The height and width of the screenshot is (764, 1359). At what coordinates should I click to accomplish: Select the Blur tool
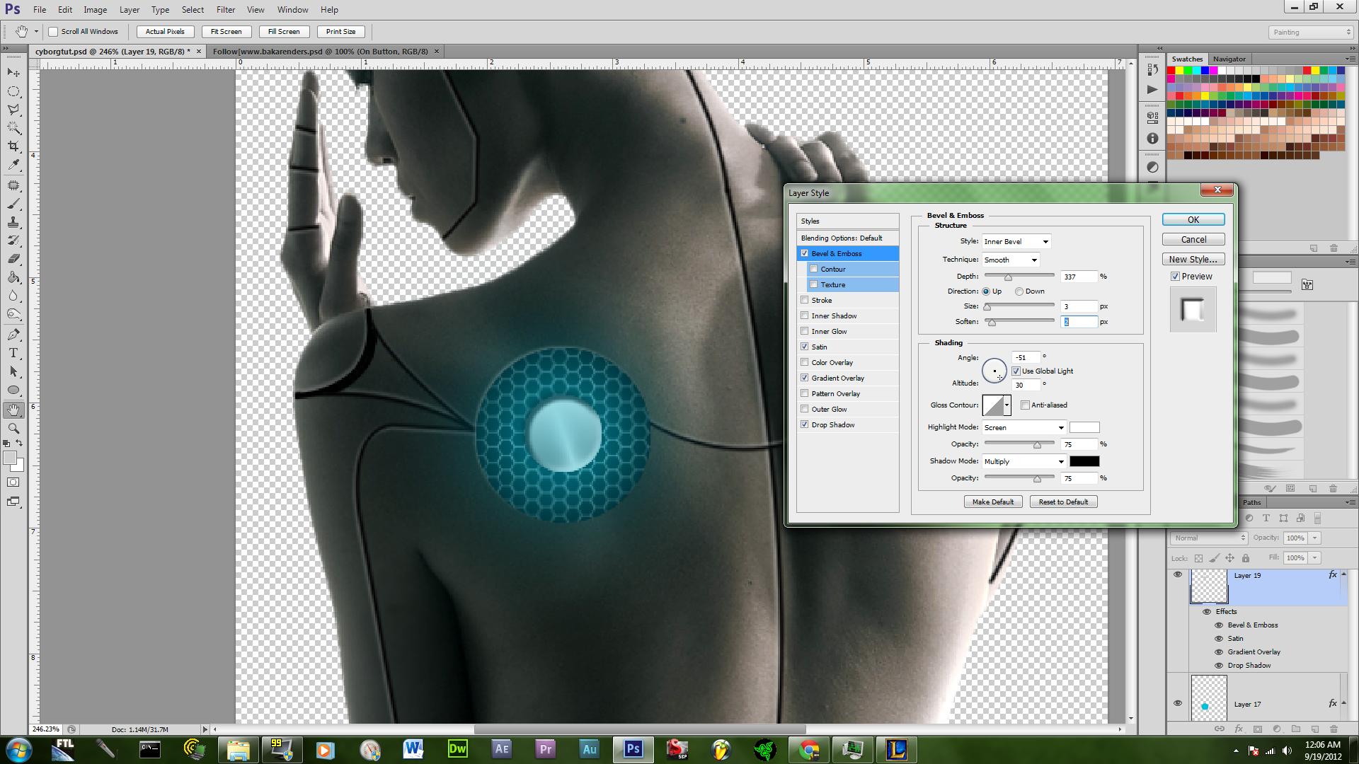(13, 296)
